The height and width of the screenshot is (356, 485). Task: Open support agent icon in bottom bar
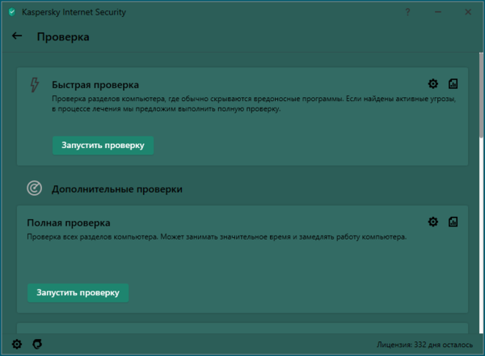tap(37, 344)
